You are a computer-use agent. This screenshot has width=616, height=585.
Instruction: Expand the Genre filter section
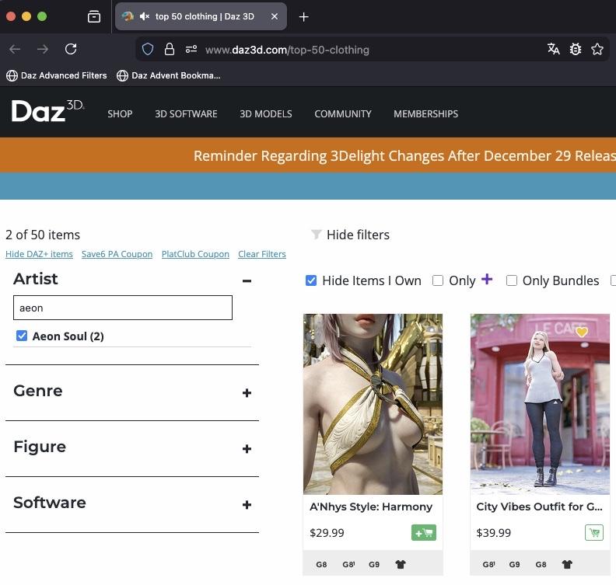(x=247, y=393)
